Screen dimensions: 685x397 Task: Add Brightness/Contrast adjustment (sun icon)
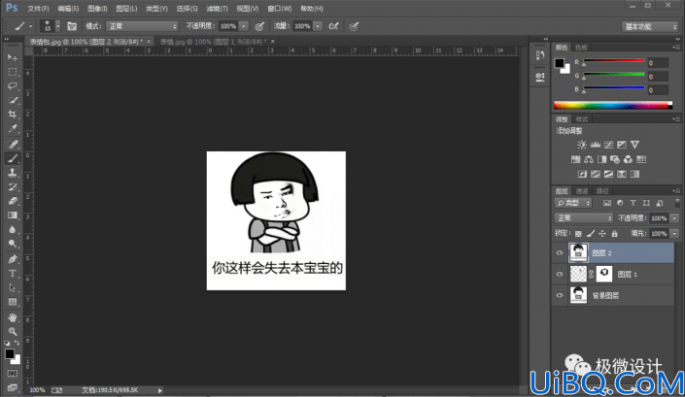click(x=582, y=145)
